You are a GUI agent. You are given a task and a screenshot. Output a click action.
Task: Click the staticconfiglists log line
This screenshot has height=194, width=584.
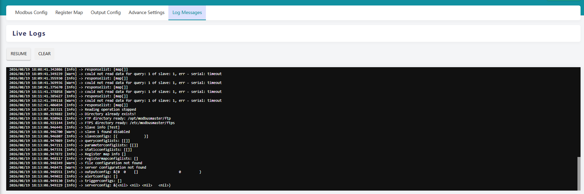pyautogui.click(x=71, y=150)
